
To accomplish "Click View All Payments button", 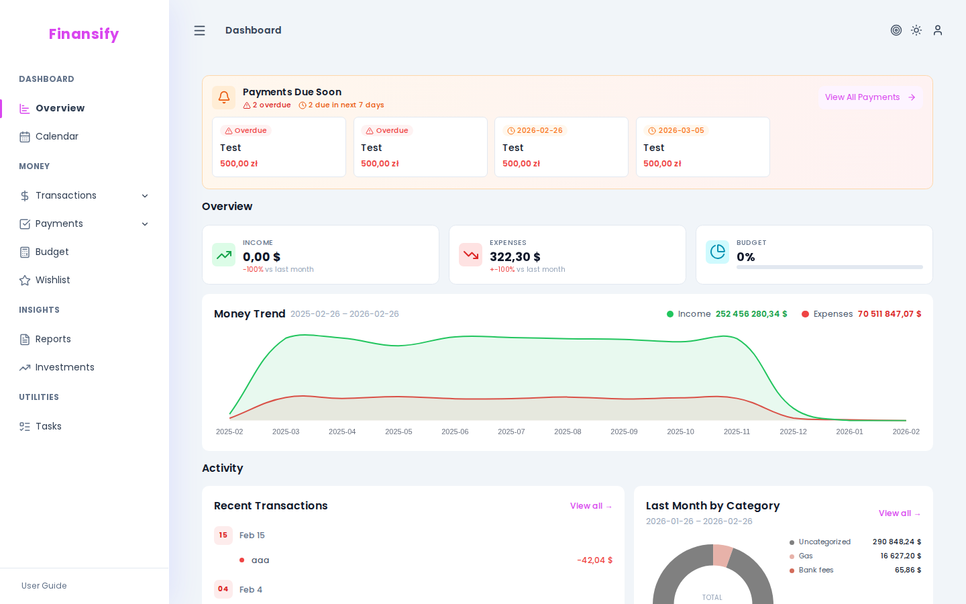I will click(x=869, y=97).
